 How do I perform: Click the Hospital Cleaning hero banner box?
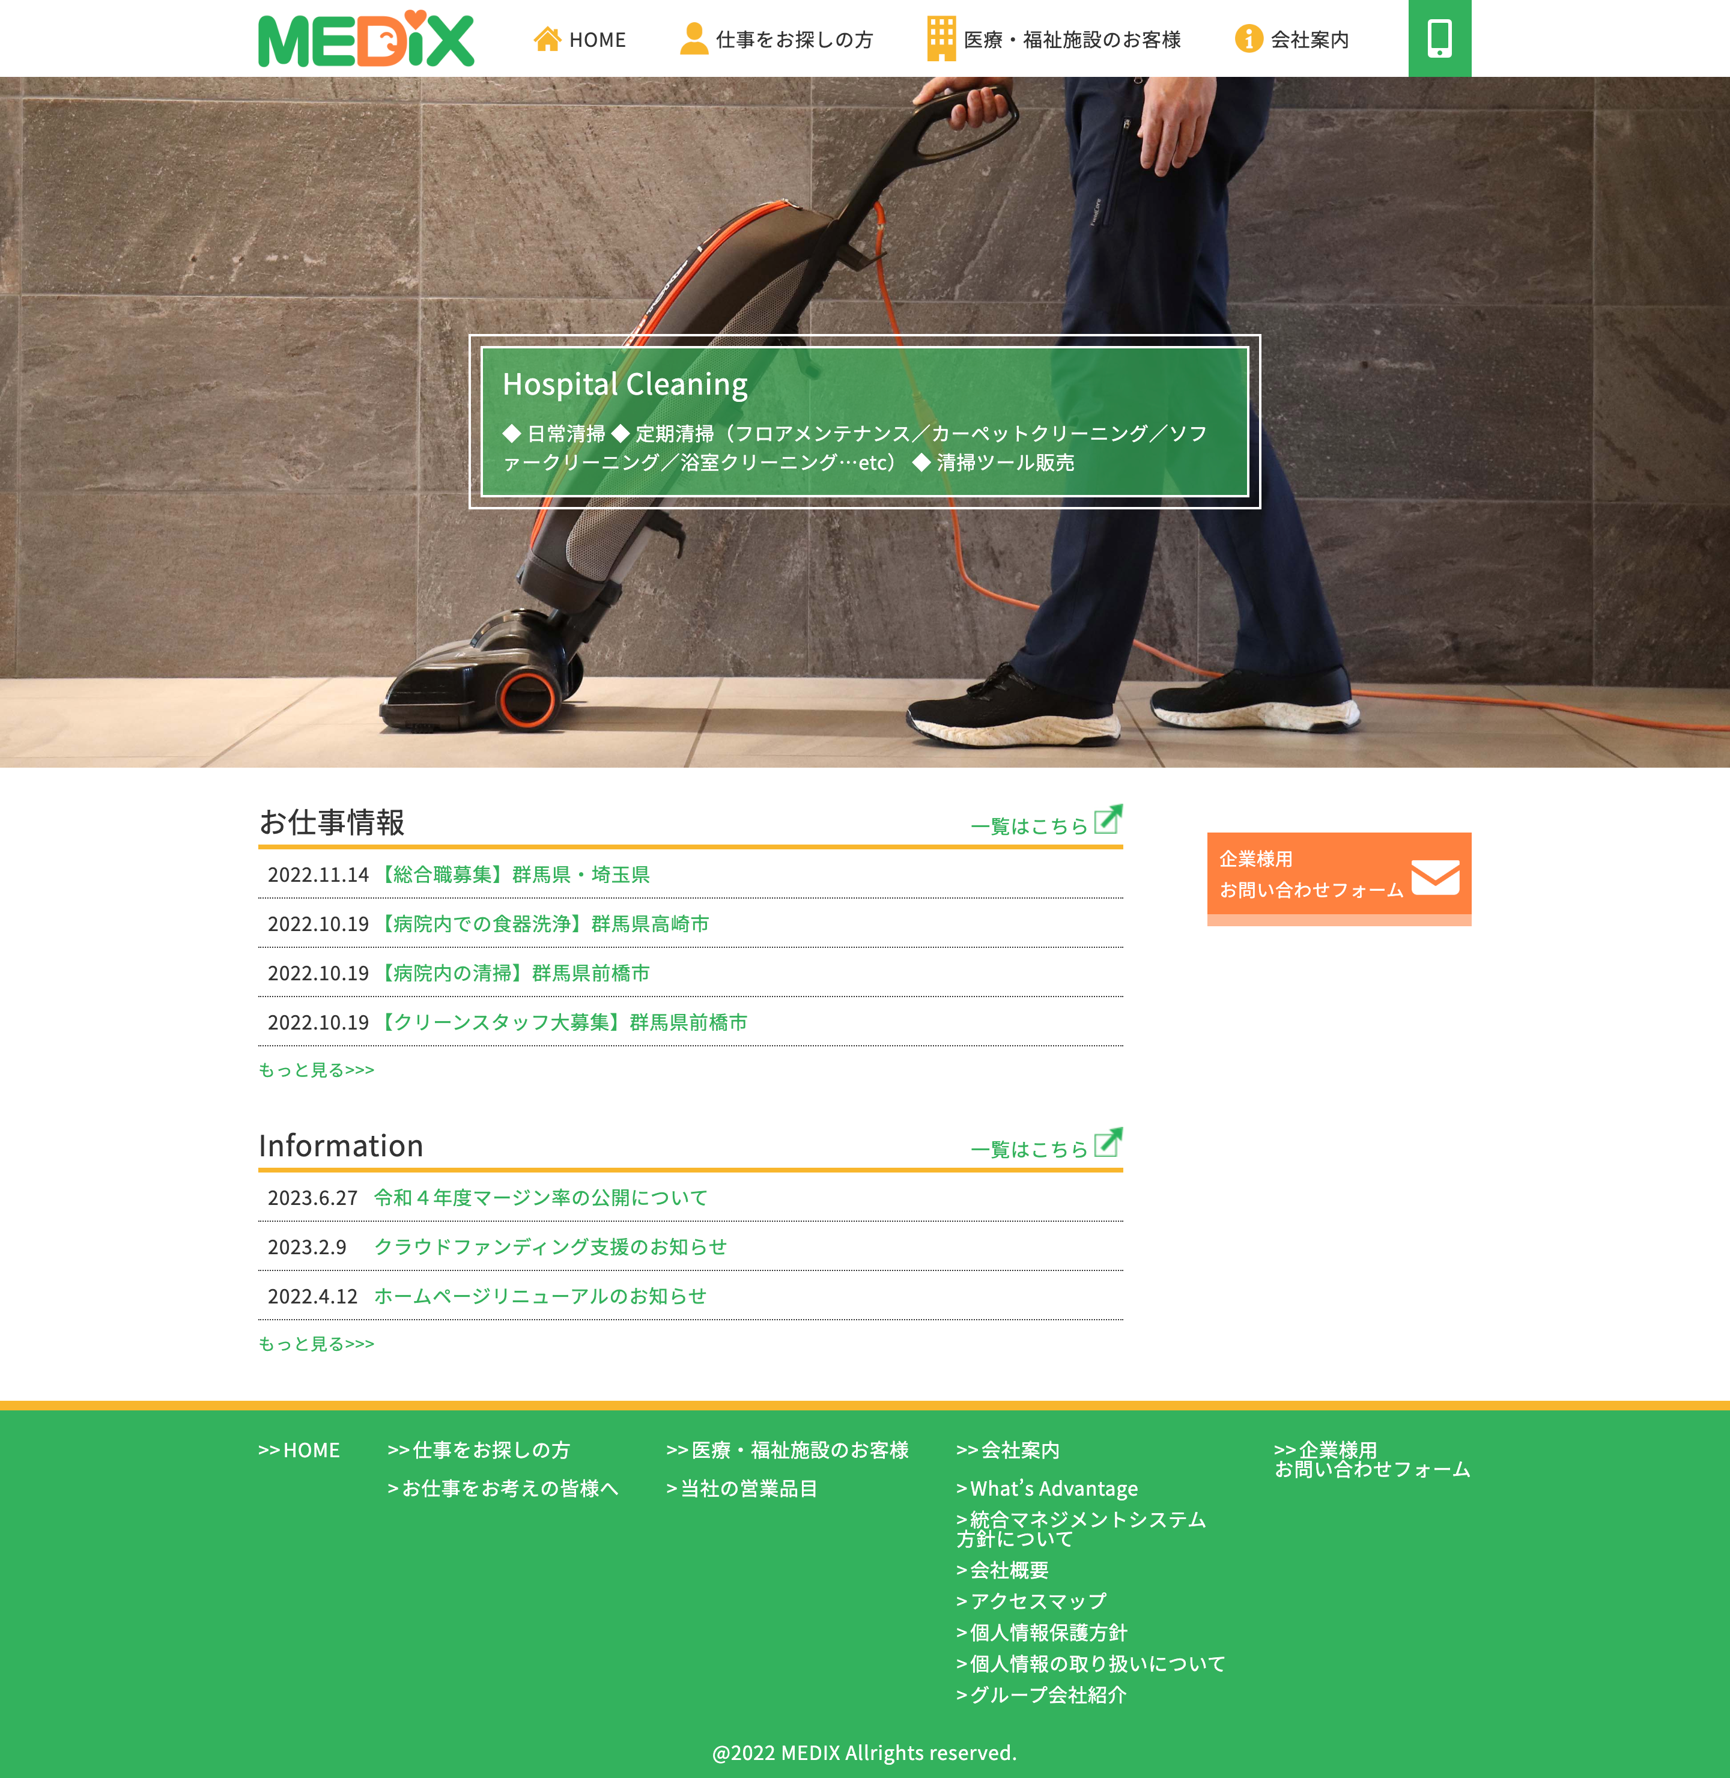pos(864,422)
